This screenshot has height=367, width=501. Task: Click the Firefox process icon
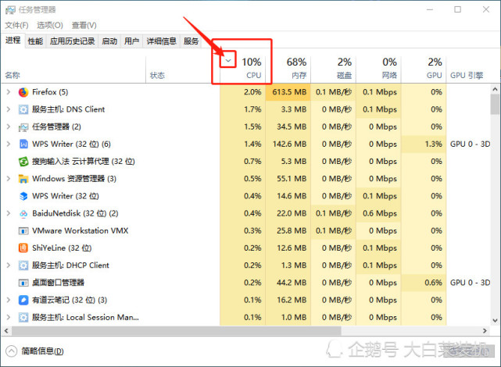[x=23, y=92]
